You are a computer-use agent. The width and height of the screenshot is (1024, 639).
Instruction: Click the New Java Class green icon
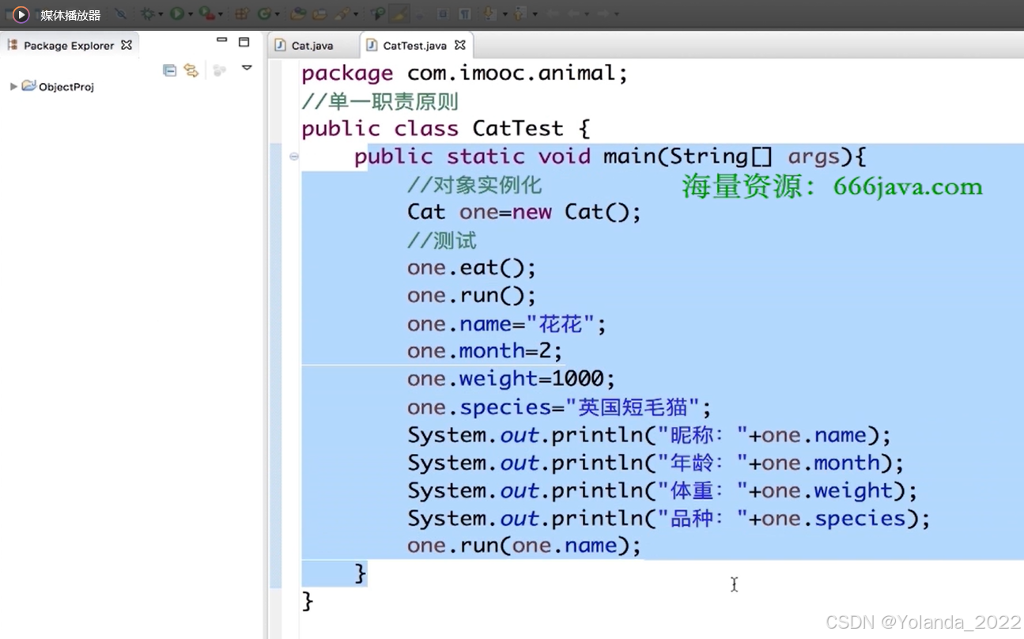tap(264, 14)
